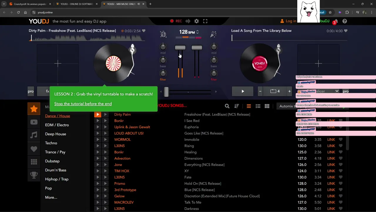Viewport: 376px width, 212px height.
Task: Open the star featured music section
Action: point(34,109)
